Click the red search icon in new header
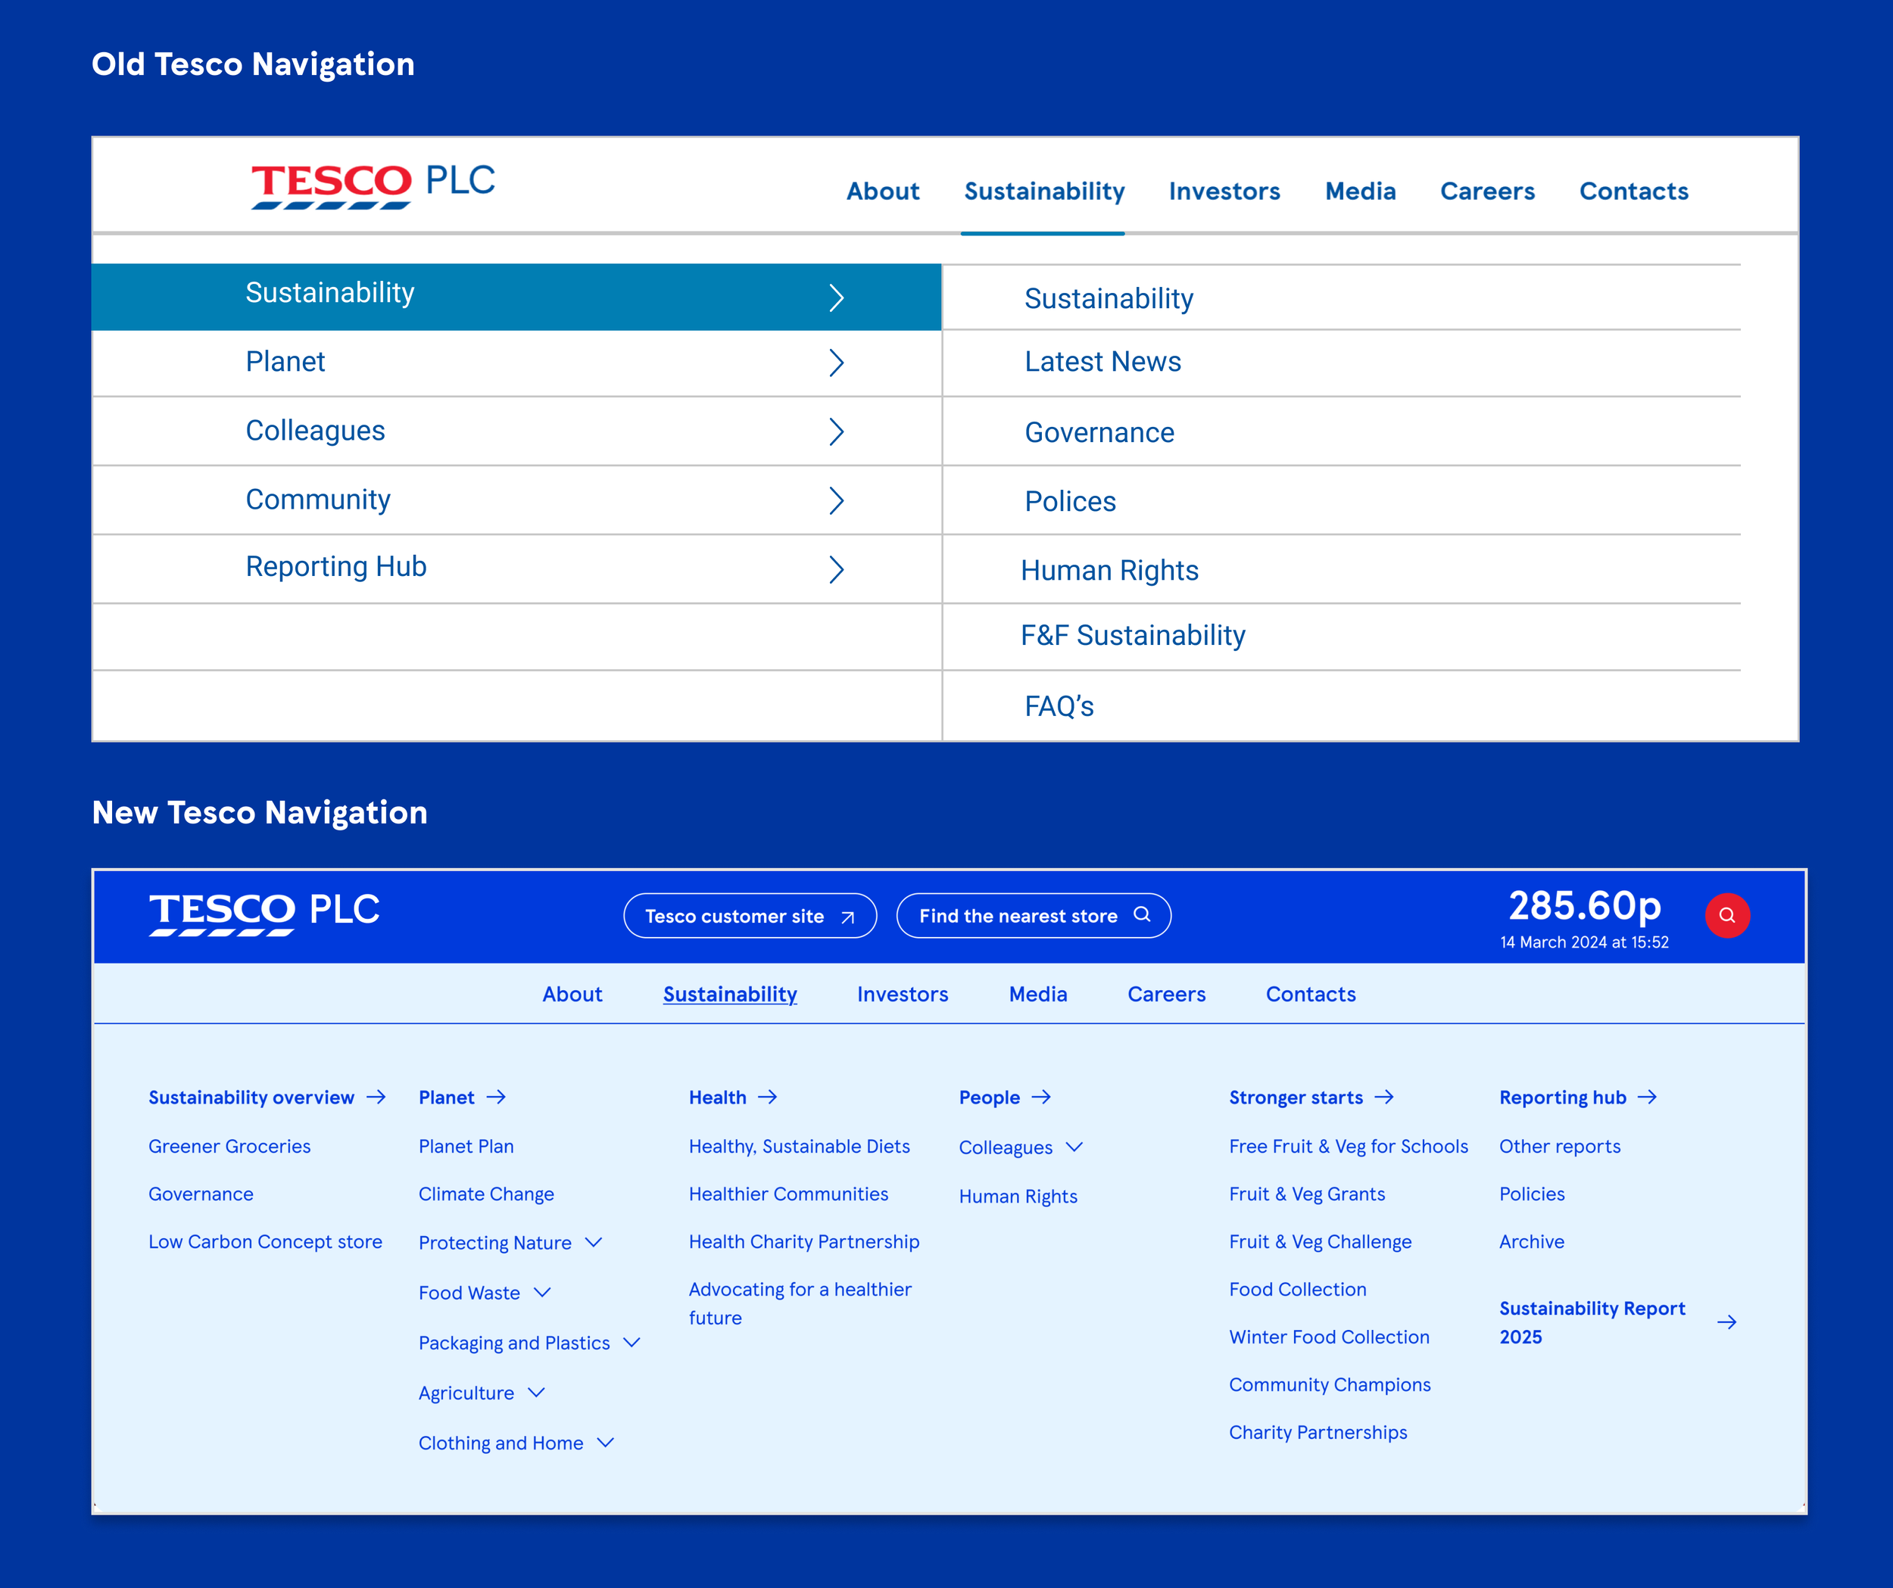This screenshot has width=1893, height=1588. (1727, 916)
